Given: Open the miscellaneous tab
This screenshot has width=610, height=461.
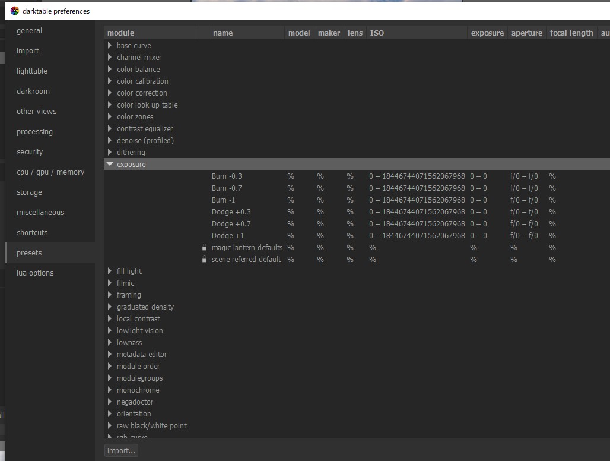Looking at the screenshot, I should click(50, 212).
